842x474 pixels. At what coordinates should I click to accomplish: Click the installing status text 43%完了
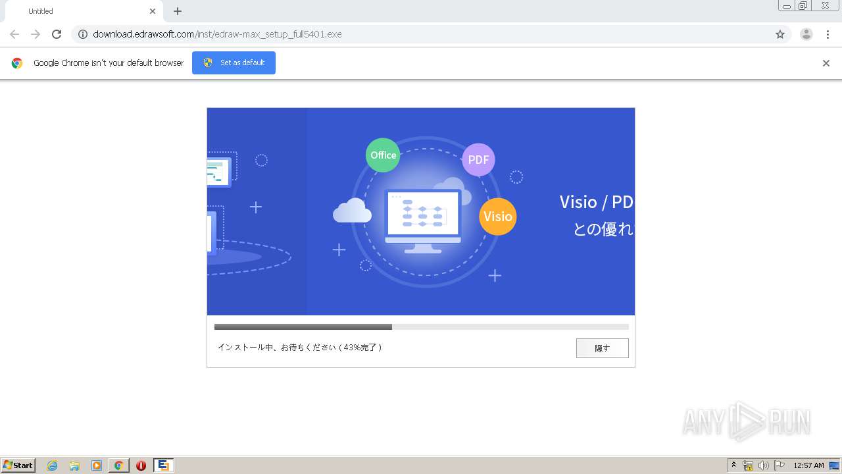click(299, 347)
